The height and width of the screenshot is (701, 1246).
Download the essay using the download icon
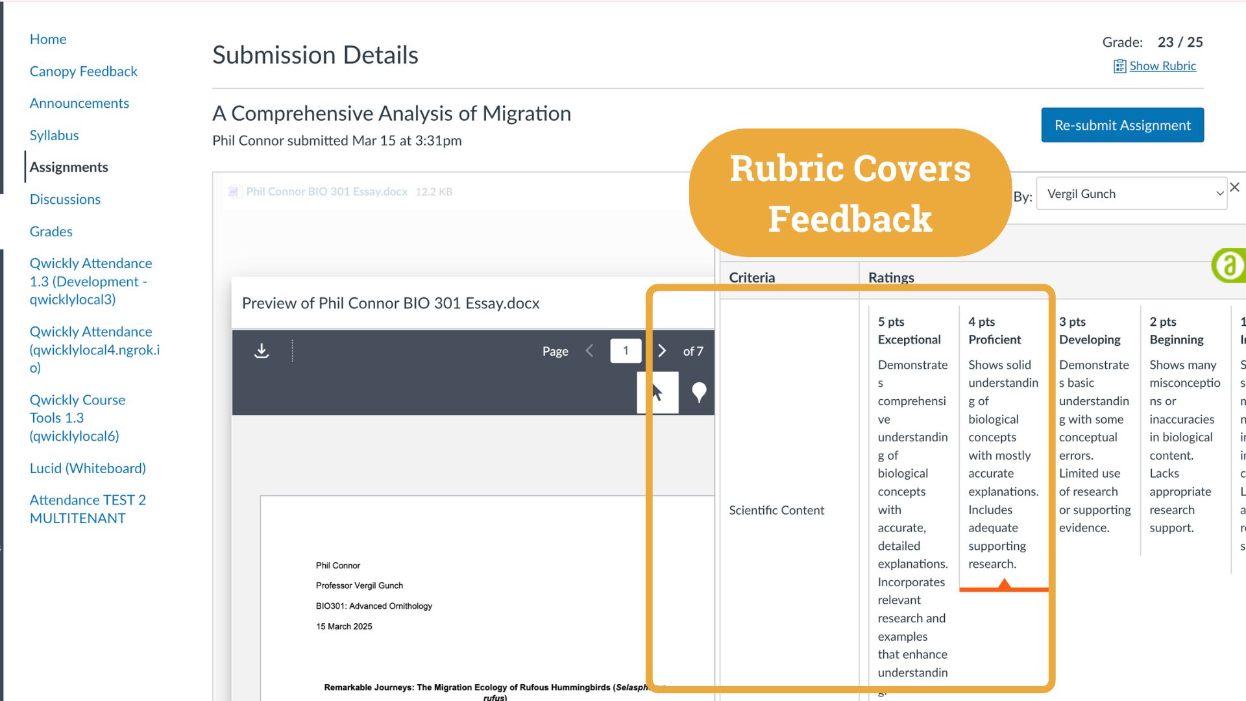coord(262,351)
